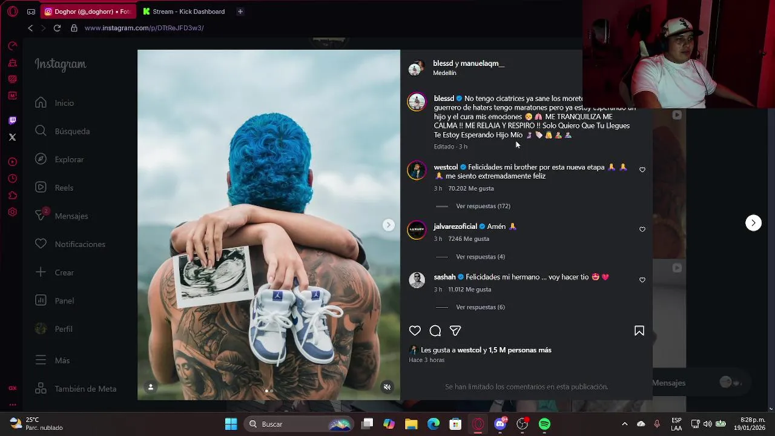
Task: Open blessd username in the caption
Action: click(x=444, y=99)
